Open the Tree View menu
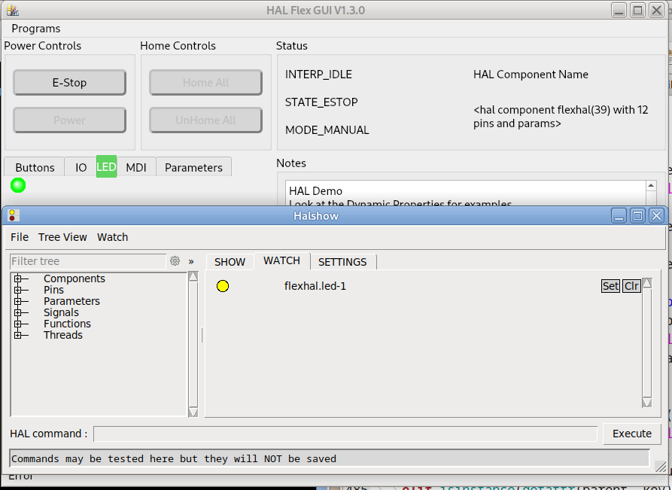The width and height of the screenshot is (672, 490). pyautogui.click(x=62, y=237)
